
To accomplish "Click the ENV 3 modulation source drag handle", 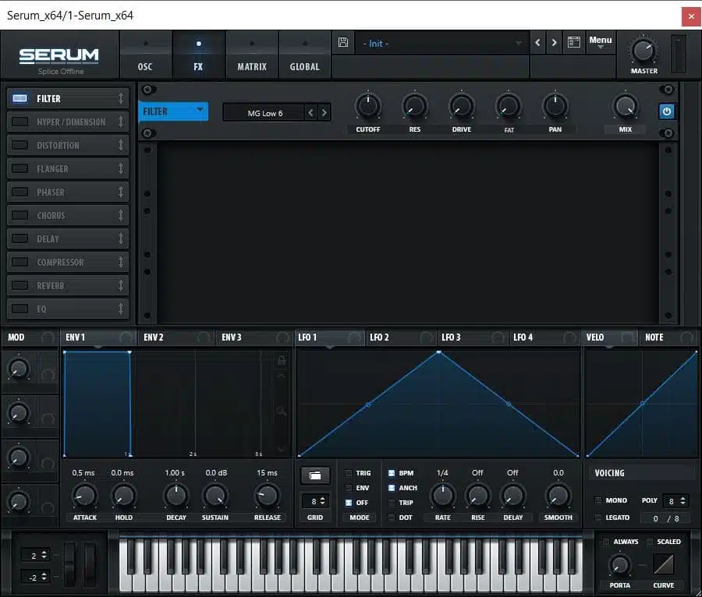I will (x=282, y=337).
